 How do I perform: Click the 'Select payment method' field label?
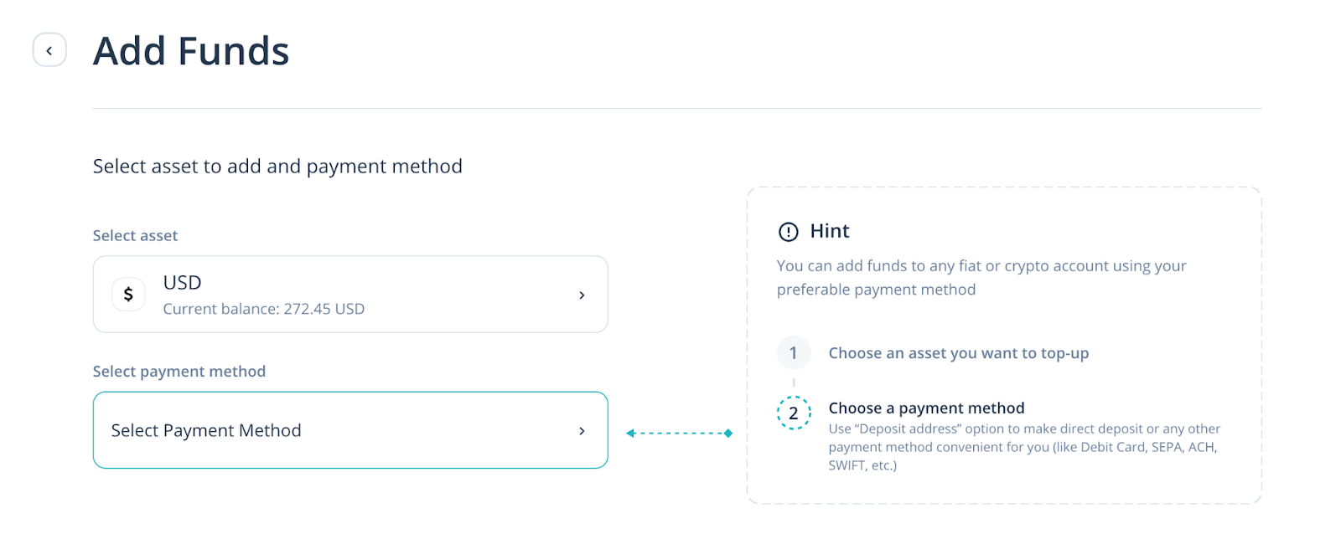click(x=179, y=372)
